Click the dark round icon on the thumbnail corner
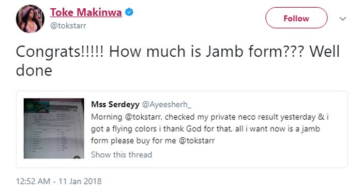The height and width of the screenshot is (190, 362). [77, 157]
